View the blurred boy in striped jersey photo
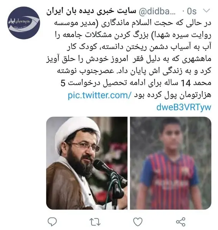This screenshot has width=218, height=230. tap(171, 163)
